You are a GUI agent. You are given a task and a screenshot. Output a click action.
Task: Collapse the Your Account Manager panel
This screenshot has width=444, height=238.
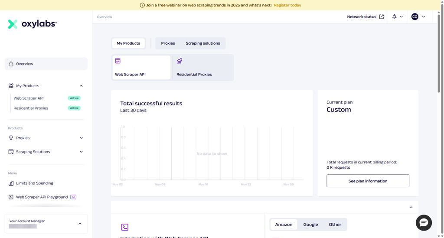pos(80,224)
